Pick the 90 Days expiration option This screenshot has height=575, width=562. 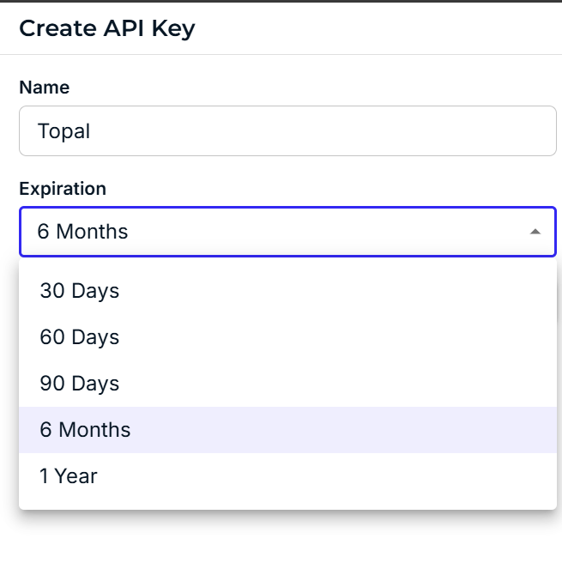point(80,384)
